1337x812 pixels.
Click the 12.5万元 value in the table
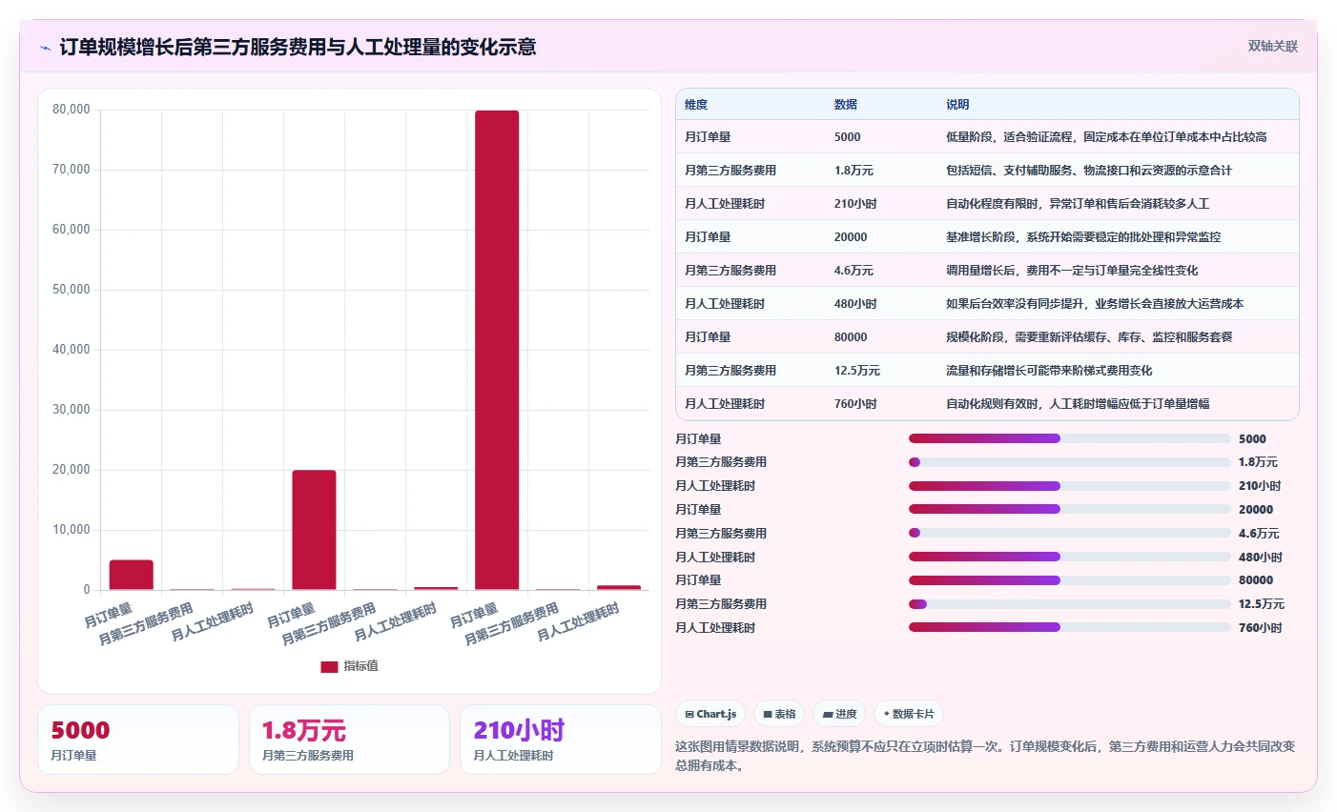pyautogui.click(x=857, y=371)
